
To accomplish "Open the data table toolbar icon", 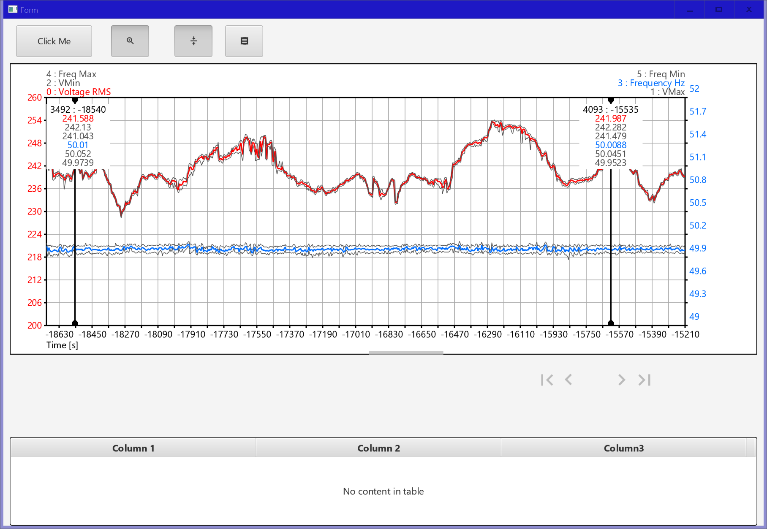I will 244,41.
